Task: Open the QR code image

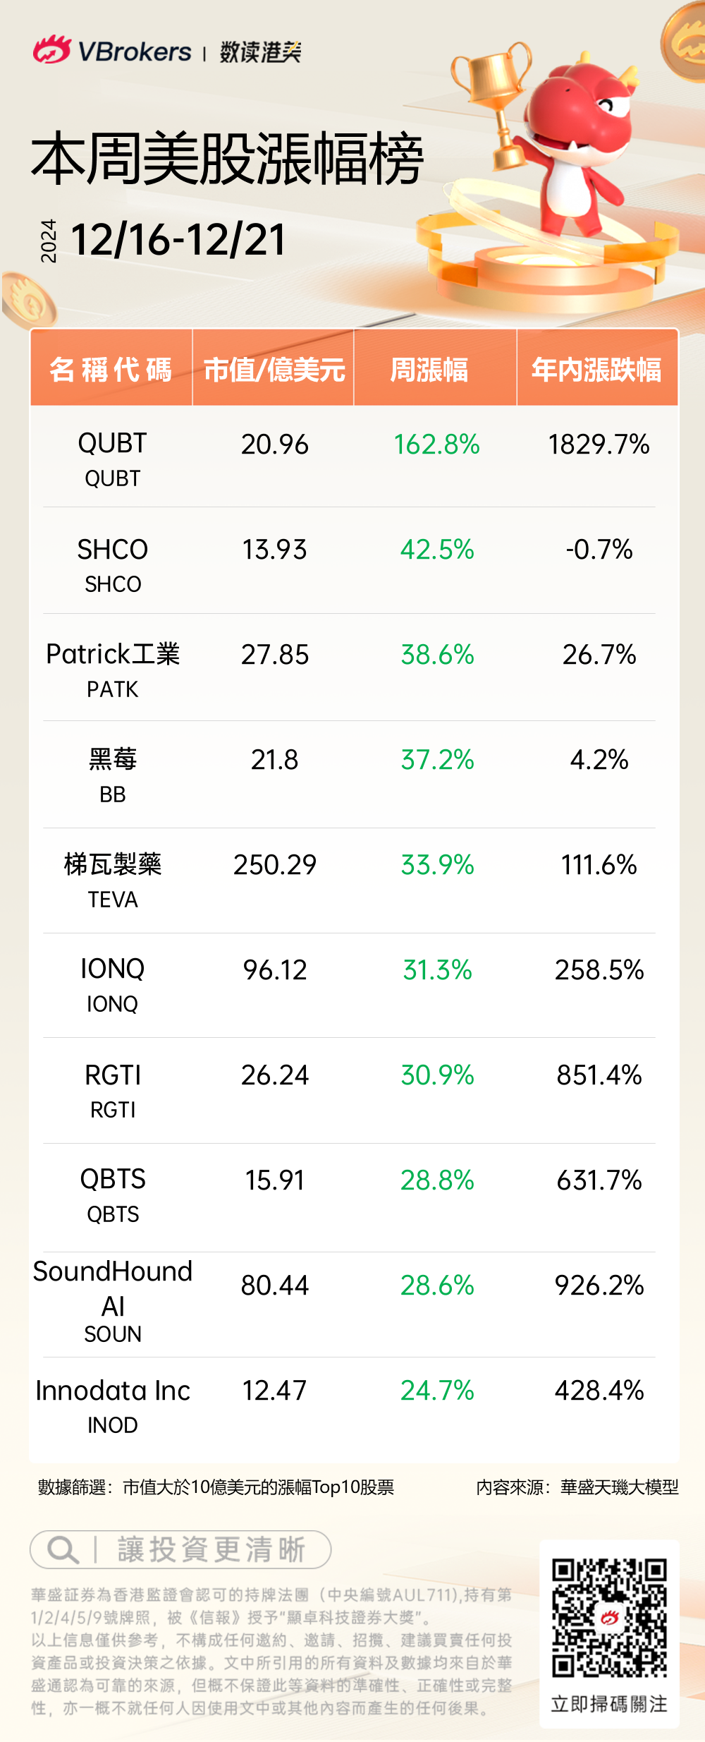Action: [x=609, y=1617]
